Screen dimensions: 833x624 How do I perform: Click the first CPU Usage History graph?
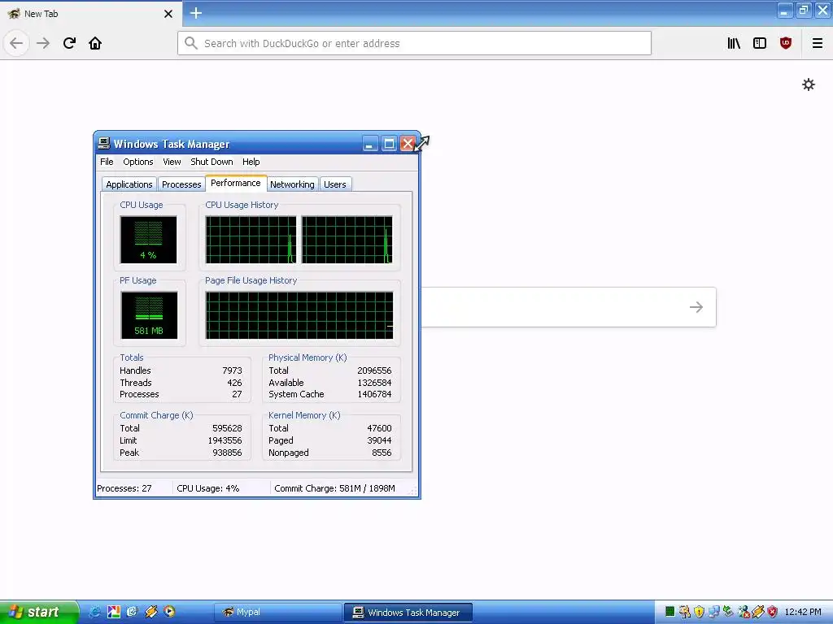pyautogui.click(x=251, y=240)
